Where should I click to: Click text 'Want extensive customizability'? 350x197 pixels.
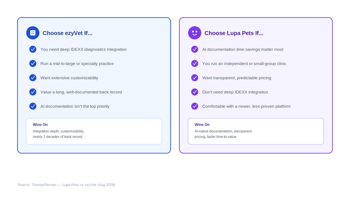pyautogui.click(x=69, y=78)
